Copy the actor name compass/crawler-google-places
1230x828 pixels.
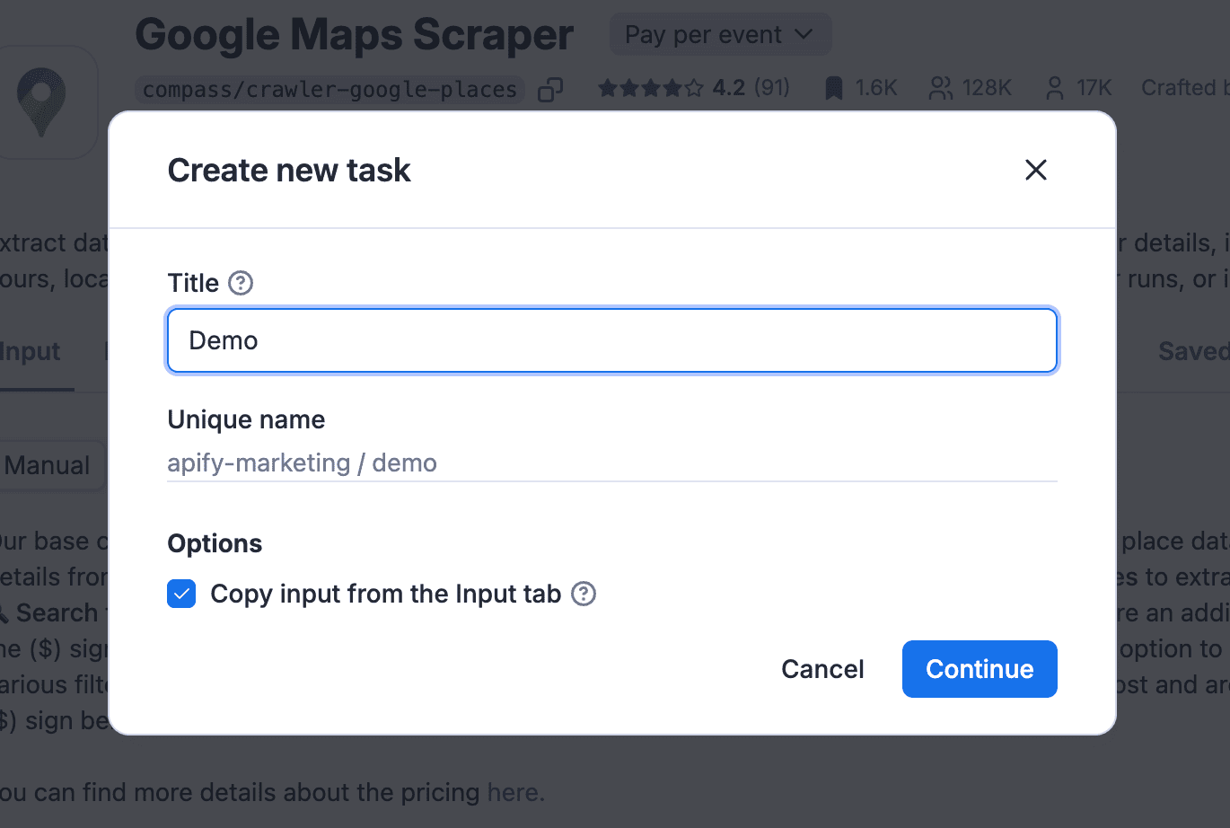[x=550, y=89]
